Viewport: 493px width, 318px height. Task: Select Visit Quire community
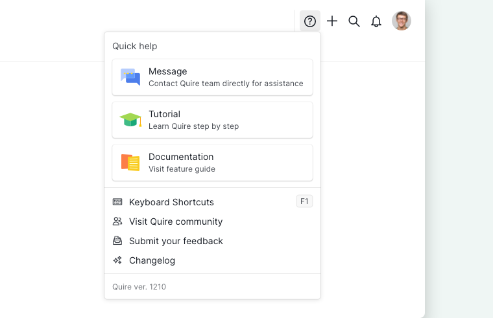tap(213, 221)
